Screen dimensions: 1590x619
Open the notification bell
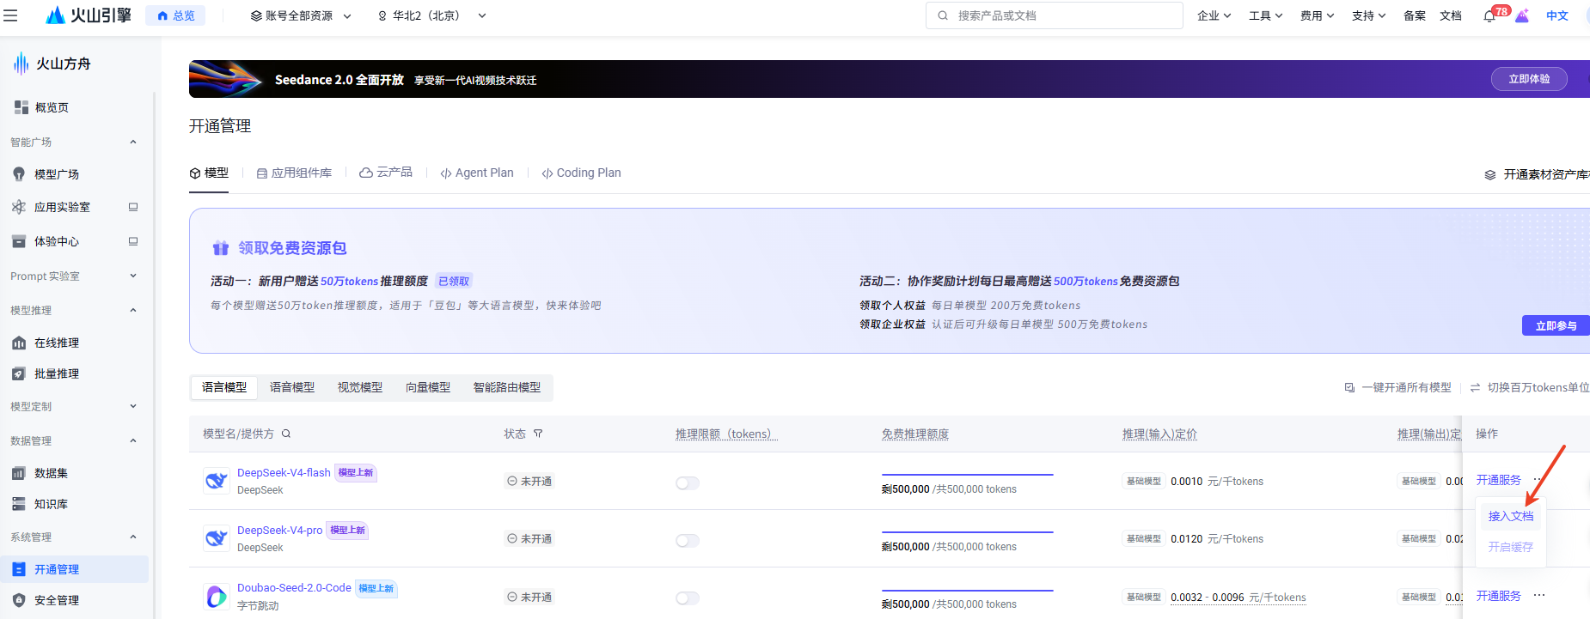coord(1489,15)
